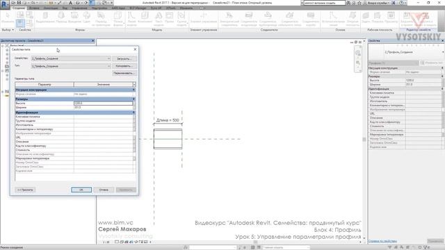Click the Swept Blend tool
Screen dimensions: 445x250
pyautogui.click(x=101, y=19)
